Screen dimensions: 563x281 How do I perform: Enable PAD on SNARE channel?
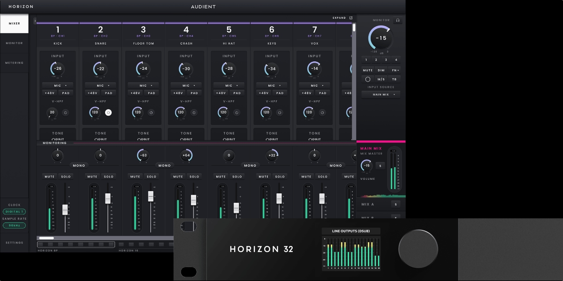point(109,93)
